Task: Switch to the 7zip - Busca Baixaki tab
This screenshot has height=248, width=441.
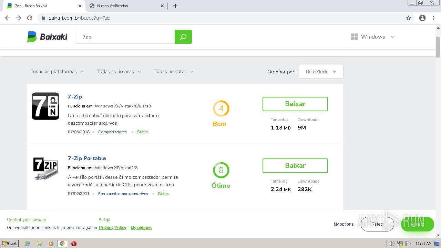Action: pos(45,6)
